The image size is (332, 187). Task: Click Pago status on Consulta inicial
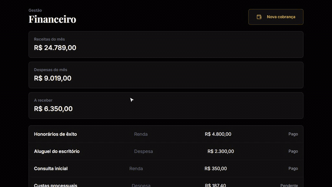click(293, 168)
